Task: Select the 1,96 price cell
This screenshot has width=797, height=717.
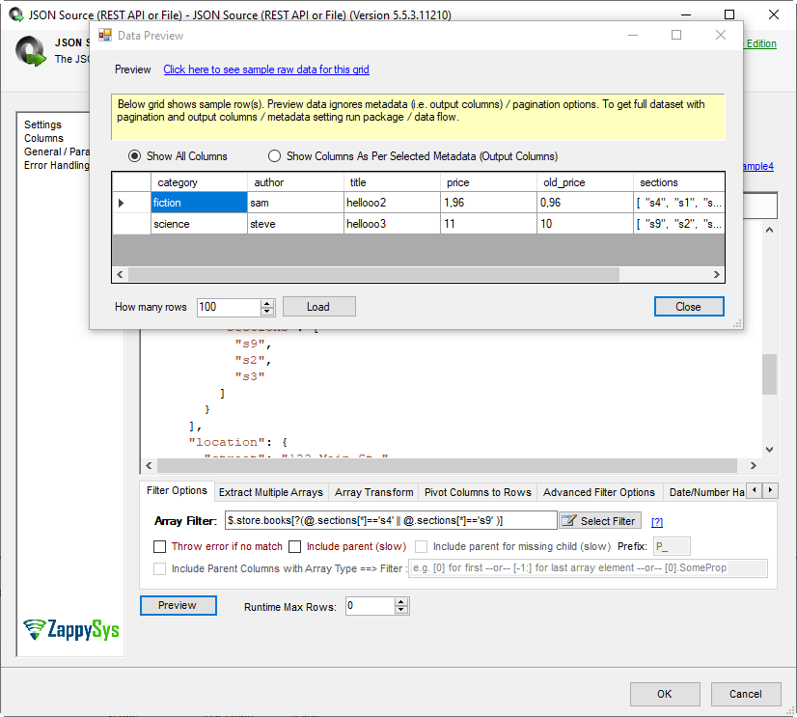Action: [488, 203]
